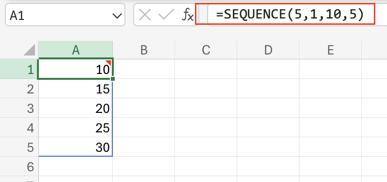This screenshot has width=387, height=182.
Task: Click cell A5 containing 30
Action: (x=75, y=147)
